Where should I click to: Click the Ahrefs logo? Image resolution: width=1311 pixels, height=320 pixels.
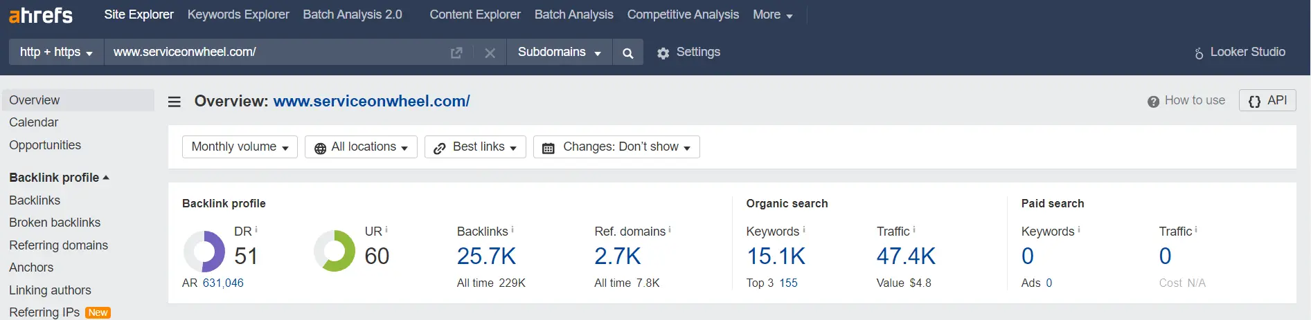coord(40,15)
